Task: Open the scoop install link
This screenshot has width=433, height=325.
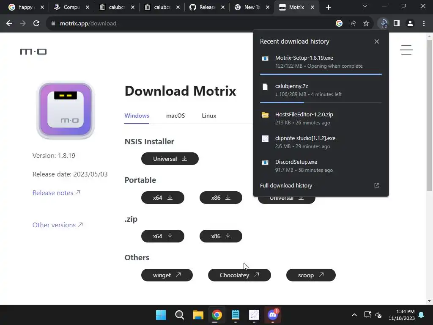Action: [x=311, y=275]
